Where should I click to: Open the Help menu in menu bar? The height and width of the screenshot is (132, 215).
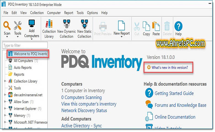tap(104, 13)
